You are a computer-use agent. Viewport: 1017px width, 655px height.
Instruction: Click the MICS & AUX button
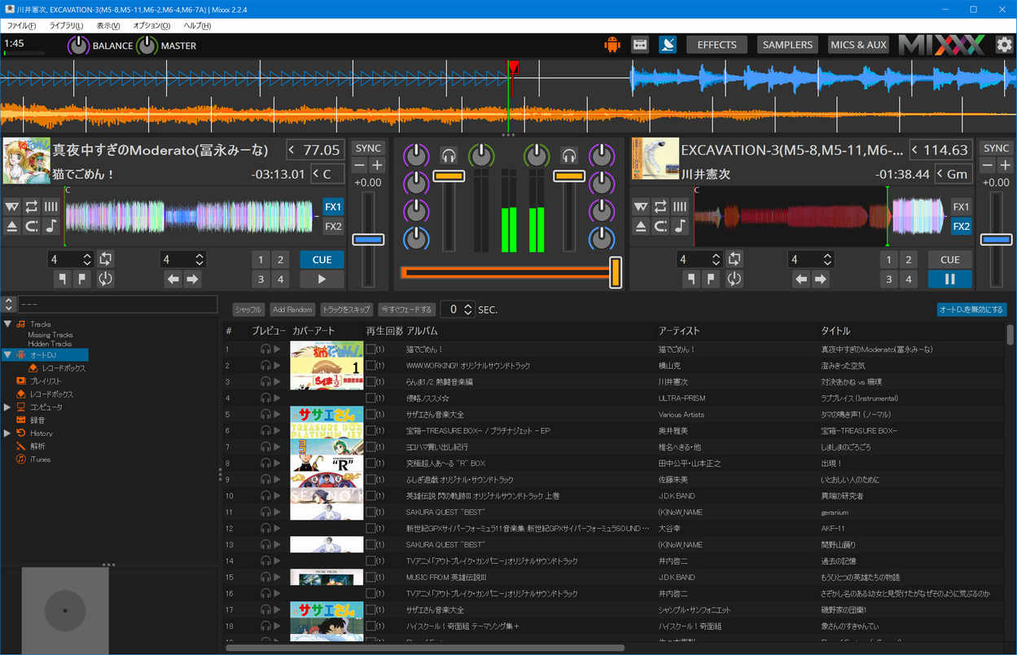(x=858, y=45)
